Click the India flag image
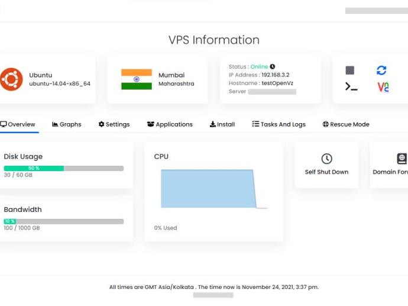The height and width of the screenshot is (306, 408). tap(137, 79)
